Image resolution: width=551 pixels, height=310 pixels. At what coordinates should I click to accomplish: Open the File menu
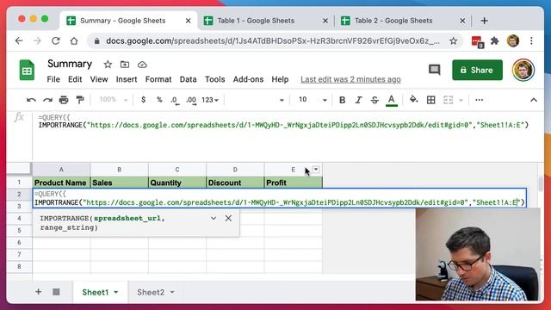(53, 79)
